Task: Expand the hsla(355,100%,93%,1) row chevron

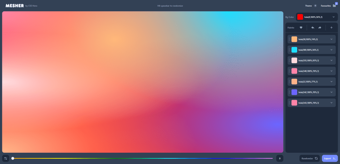Action: click(x=331, y=60)
